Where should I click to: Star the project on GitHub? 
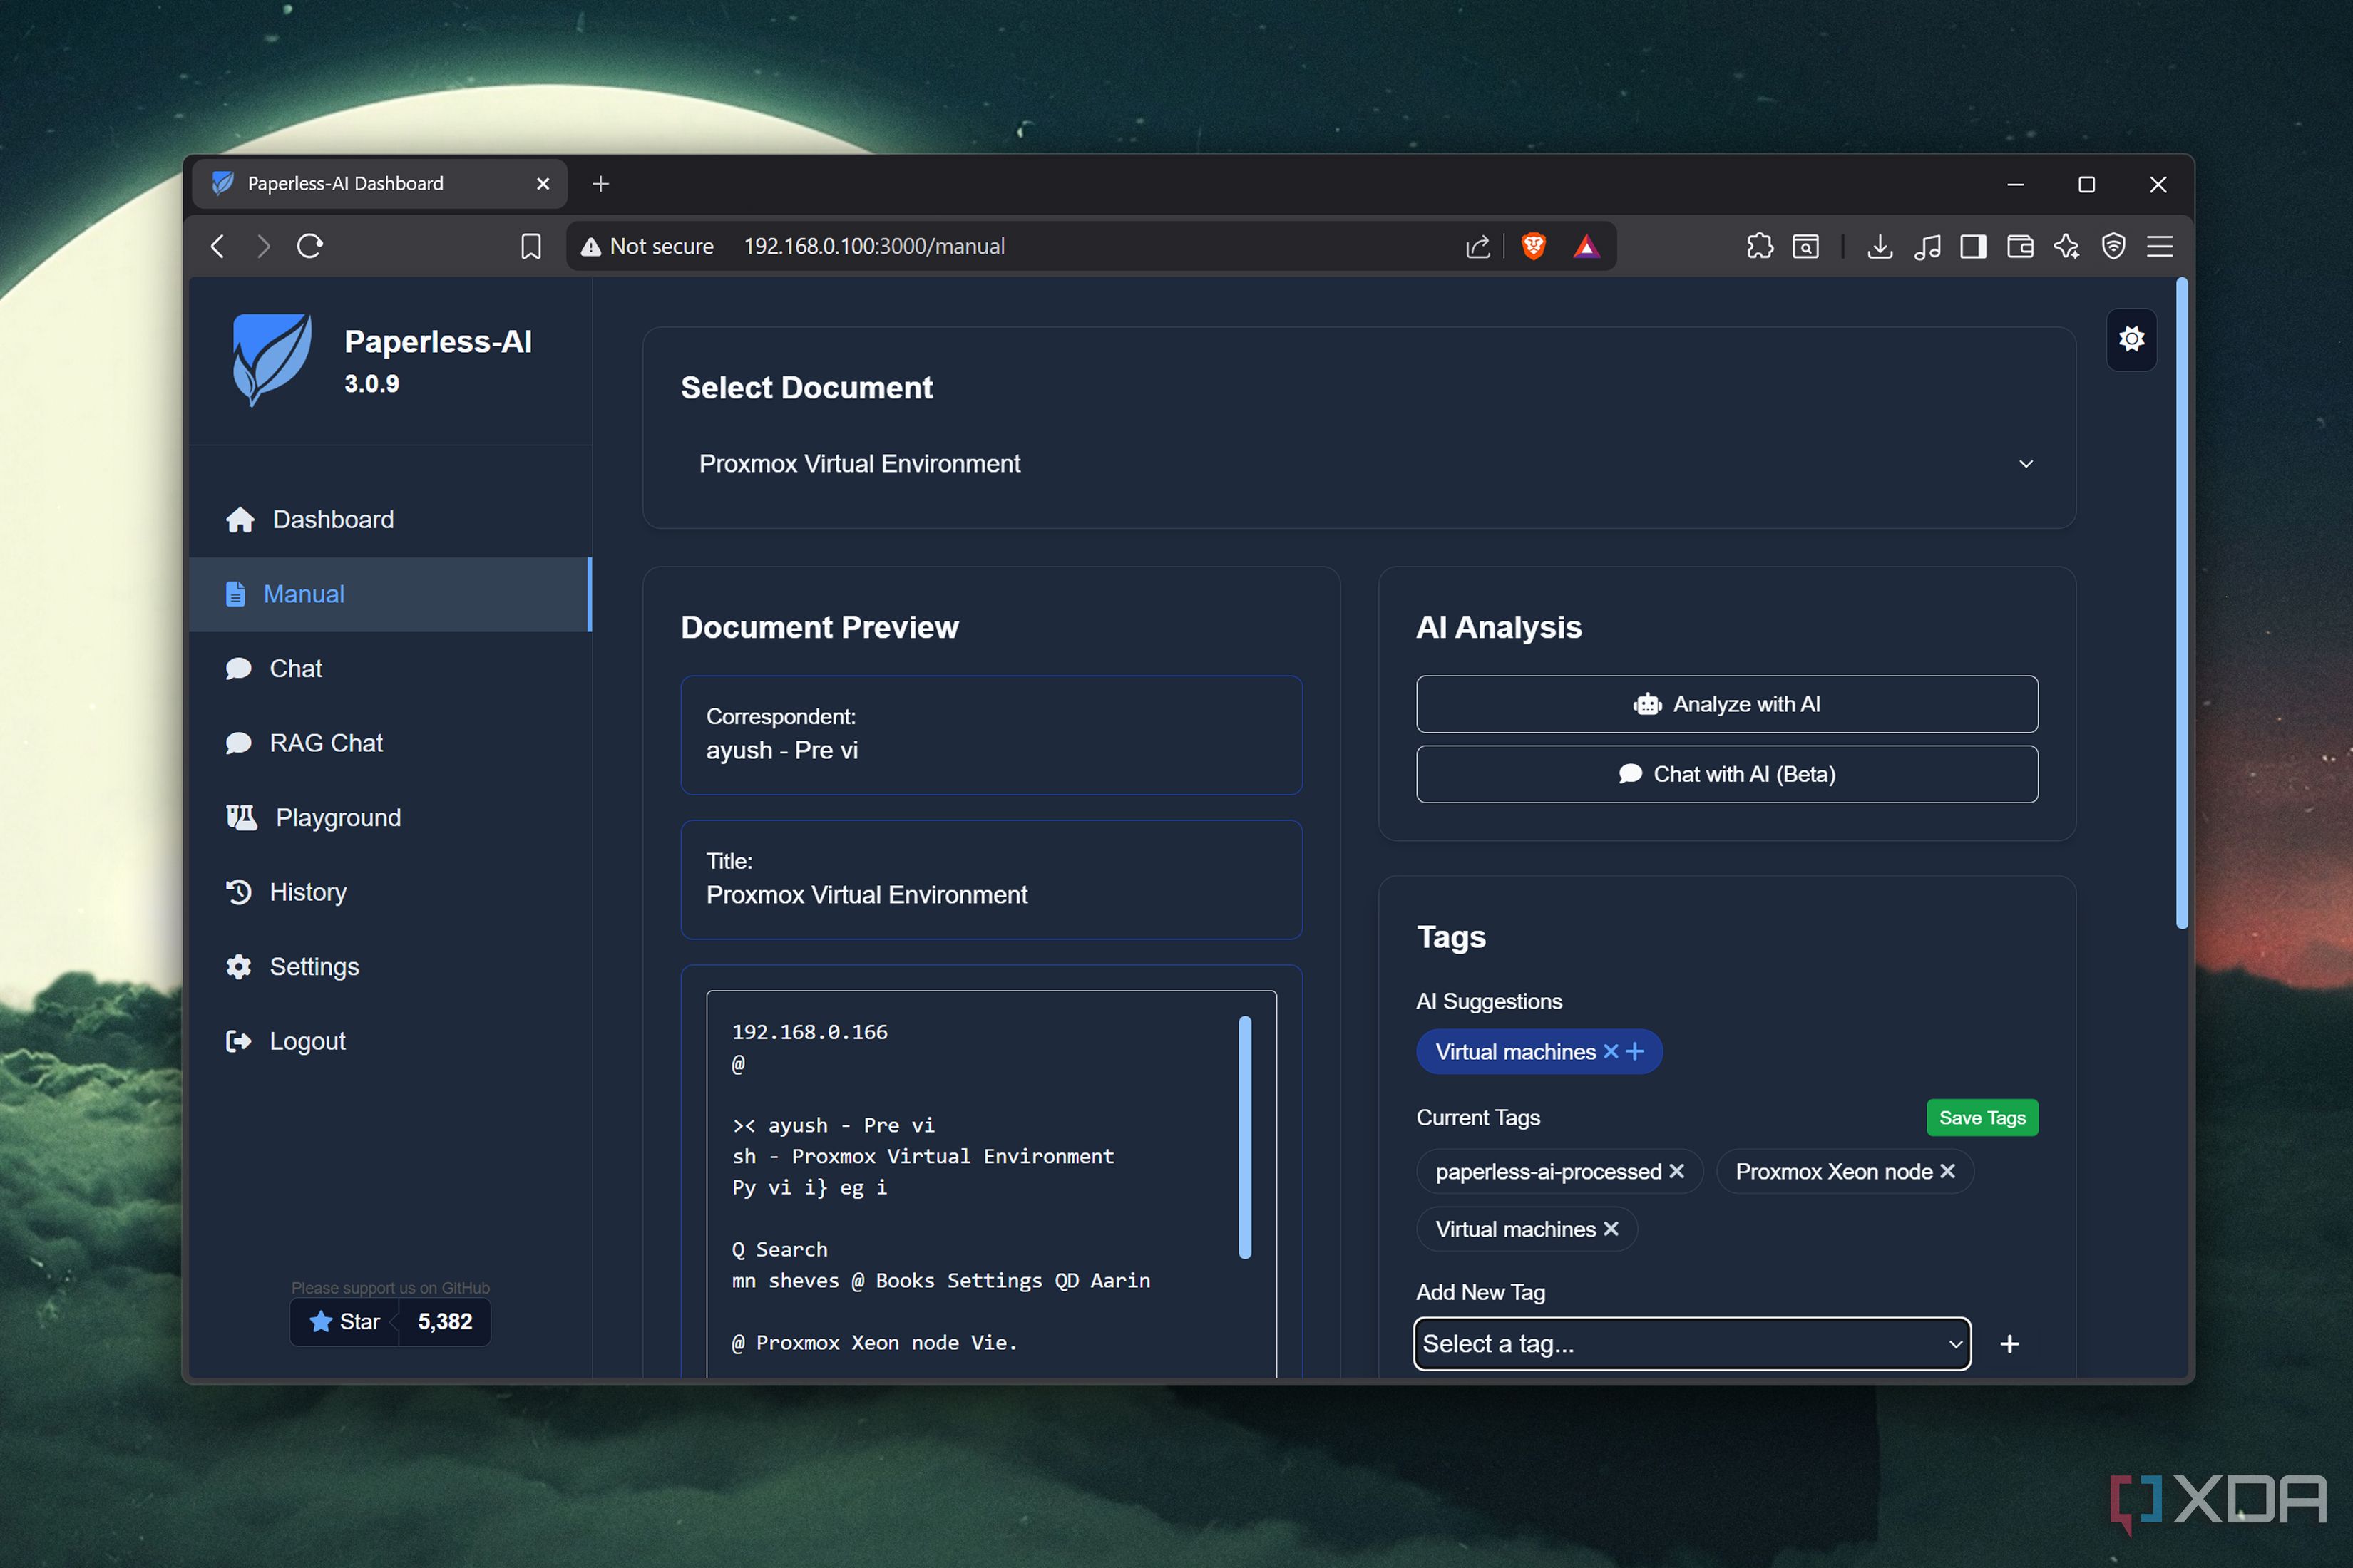click(345, 1322)
